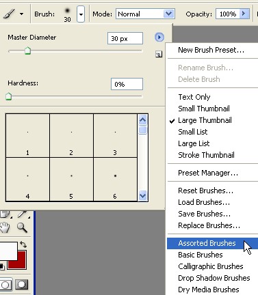
Task: Select the Notes tool in toolbox
Action: (x=5, y=214)
